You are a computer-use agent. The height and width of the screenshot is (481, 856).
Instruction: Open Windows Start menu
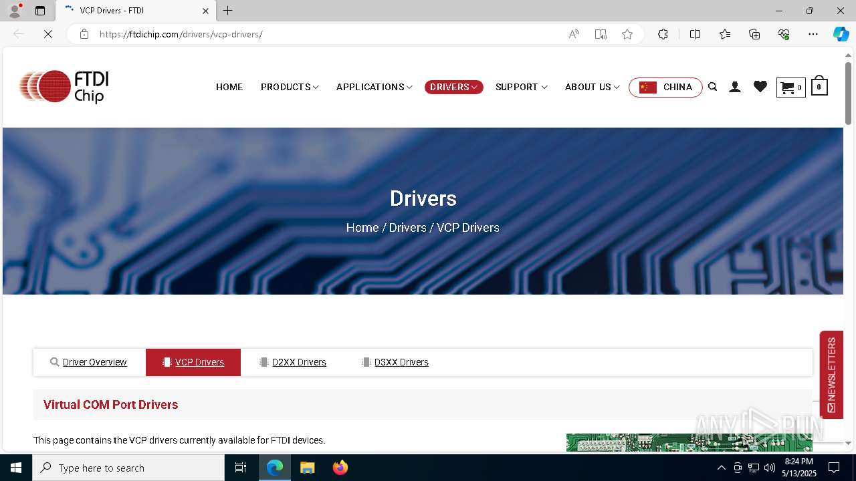[x=16, y=468]
